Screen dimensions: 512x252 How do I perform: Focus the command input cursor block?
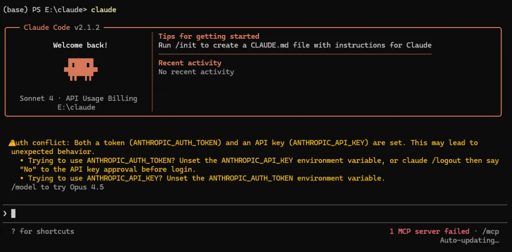[x=13, y=213]
